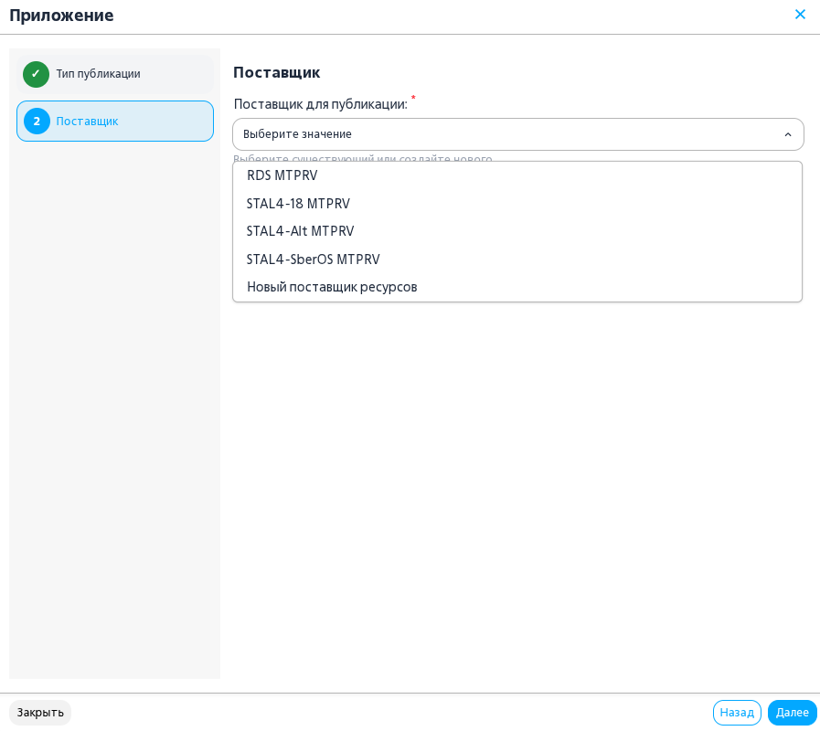Click the green checkmark step icon

click(36, 74)
